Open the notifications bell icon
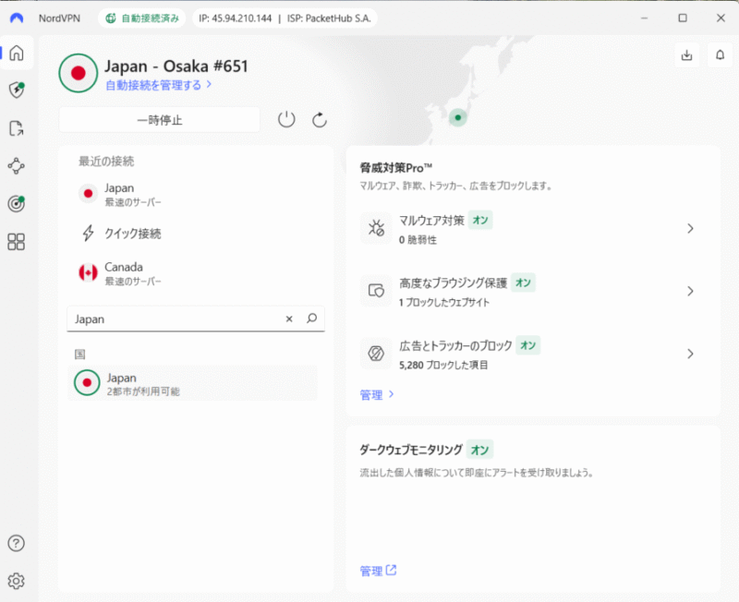This screenshot has width=739, height=602. point(720,55)
